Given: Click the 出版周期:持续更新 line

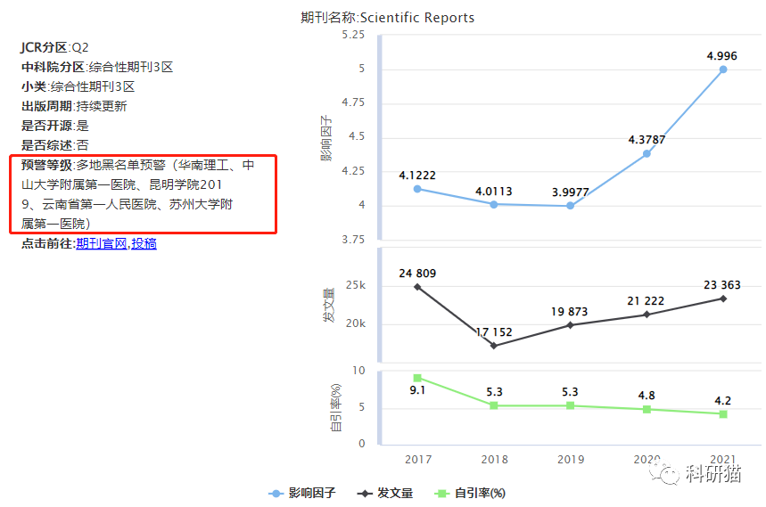Looking at the screenshot, I should click(x=74, y=106).
